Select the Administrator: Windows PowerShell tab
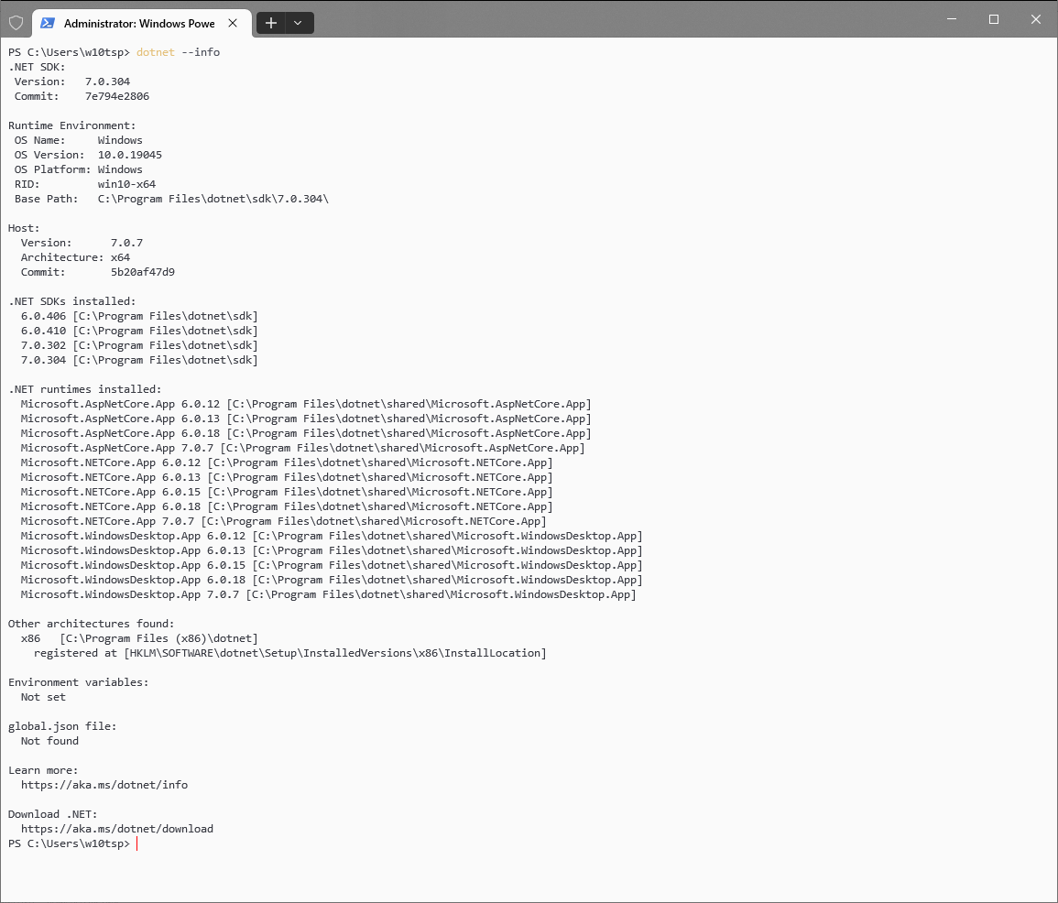 [142, 23]
